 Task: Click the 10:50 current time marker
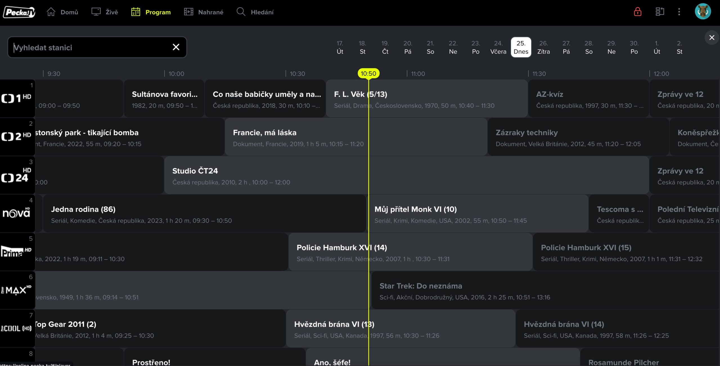368,74
